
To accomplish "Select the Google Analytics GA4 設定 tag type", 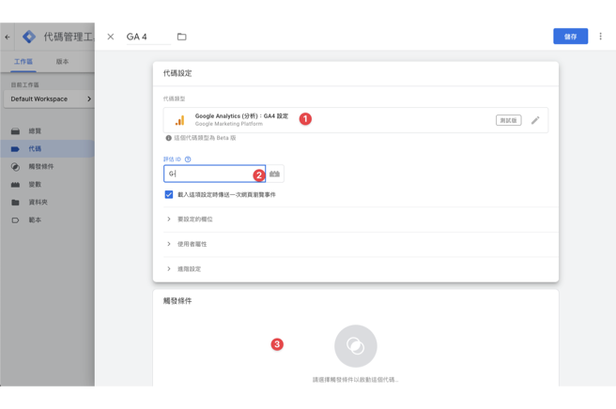I will point(356,120).
